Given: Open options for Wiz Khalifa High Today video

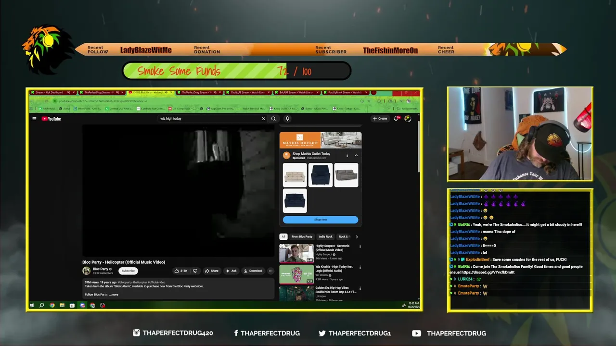Looking at the screenshot, I should (359, 268).
